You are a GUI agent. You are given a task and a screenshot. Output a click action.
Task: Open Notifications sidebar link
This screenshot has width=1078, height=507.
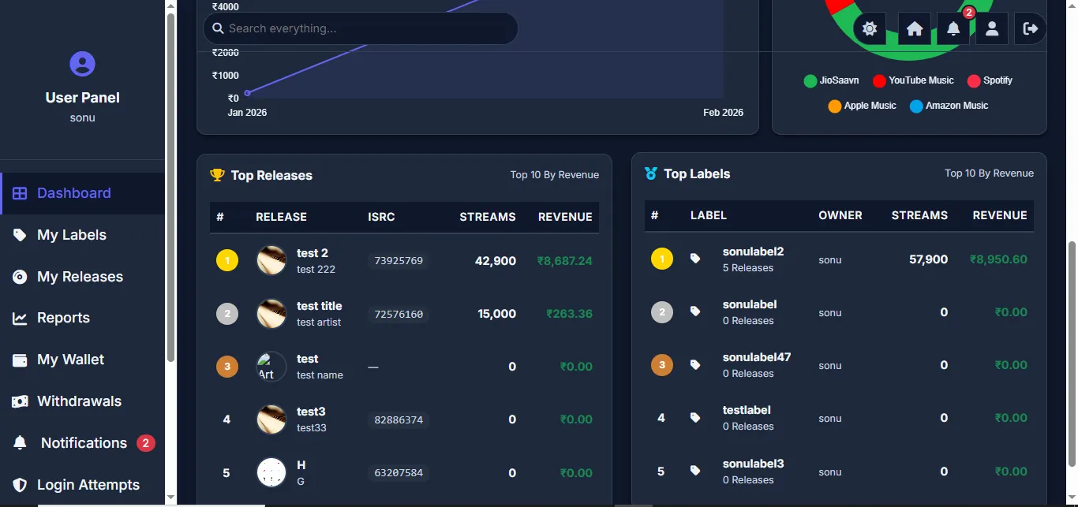pyautogui.click(x=83, y=443)
